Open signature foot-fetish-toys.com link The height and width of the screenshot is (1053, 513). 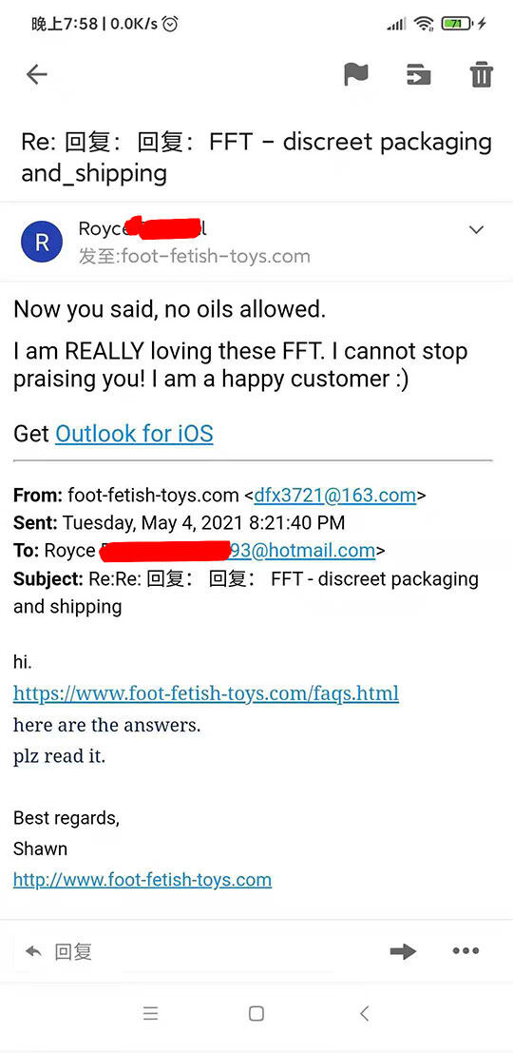tap(142, 880)
